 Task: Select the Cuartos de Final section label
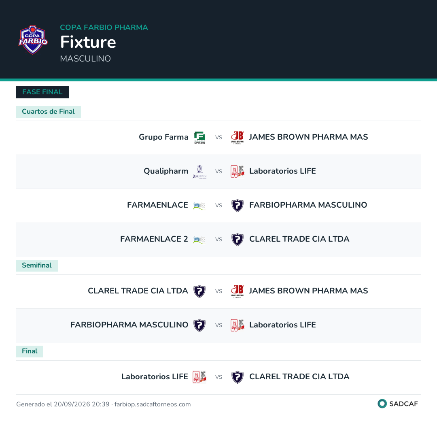click(49, 112)
